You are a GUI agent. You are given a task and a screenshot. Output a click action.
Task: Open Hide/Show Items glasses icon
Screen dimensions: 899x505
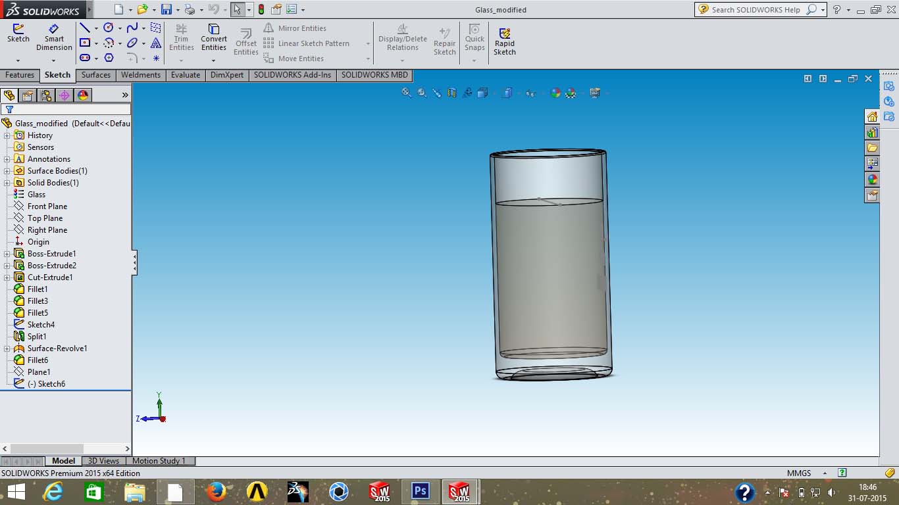pyautogui.click(x=530, y=93)
